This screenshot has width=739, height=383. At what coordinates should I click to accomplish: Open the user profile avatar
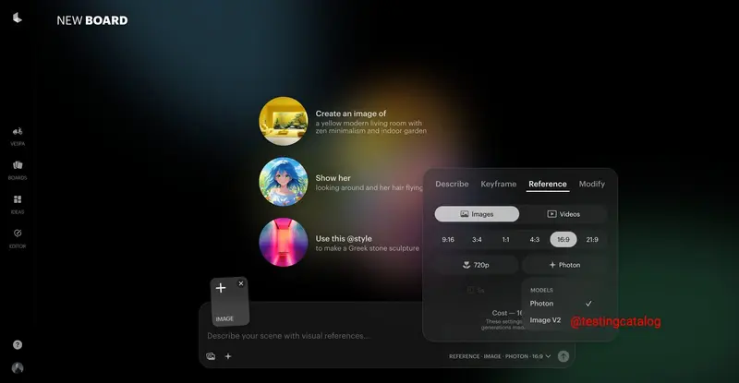click(18, 368)
